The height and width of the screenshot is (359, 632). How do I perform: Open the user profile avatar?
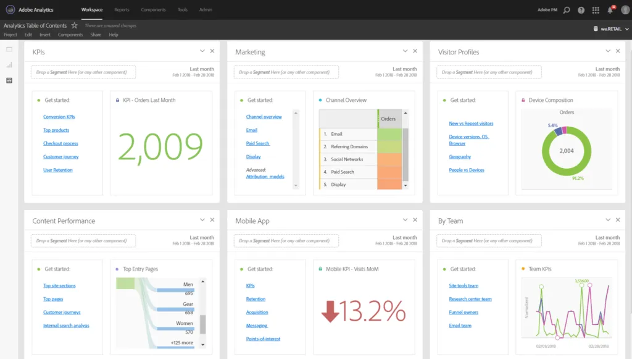(625, 10)
